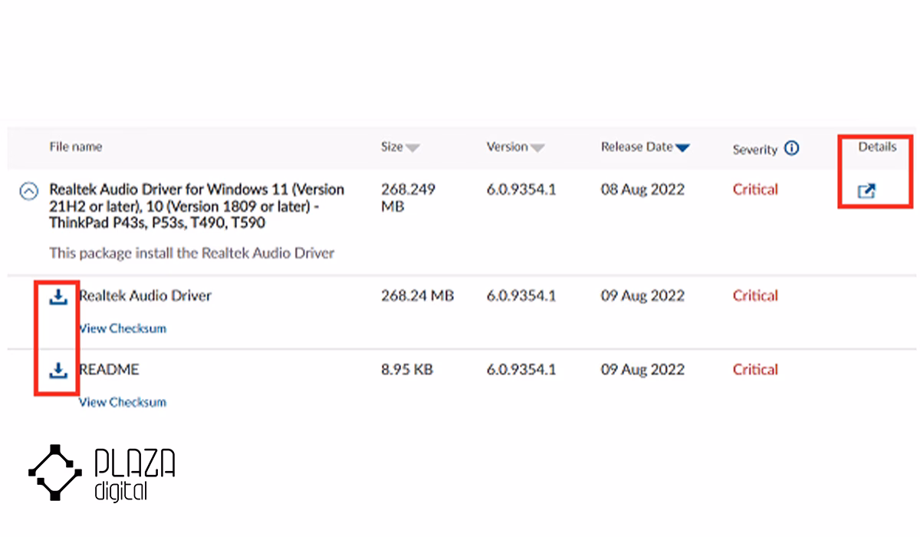The image size is (920, 537).
Task: Click the Realtek Audio Driver file name
Action: (146, 296)
